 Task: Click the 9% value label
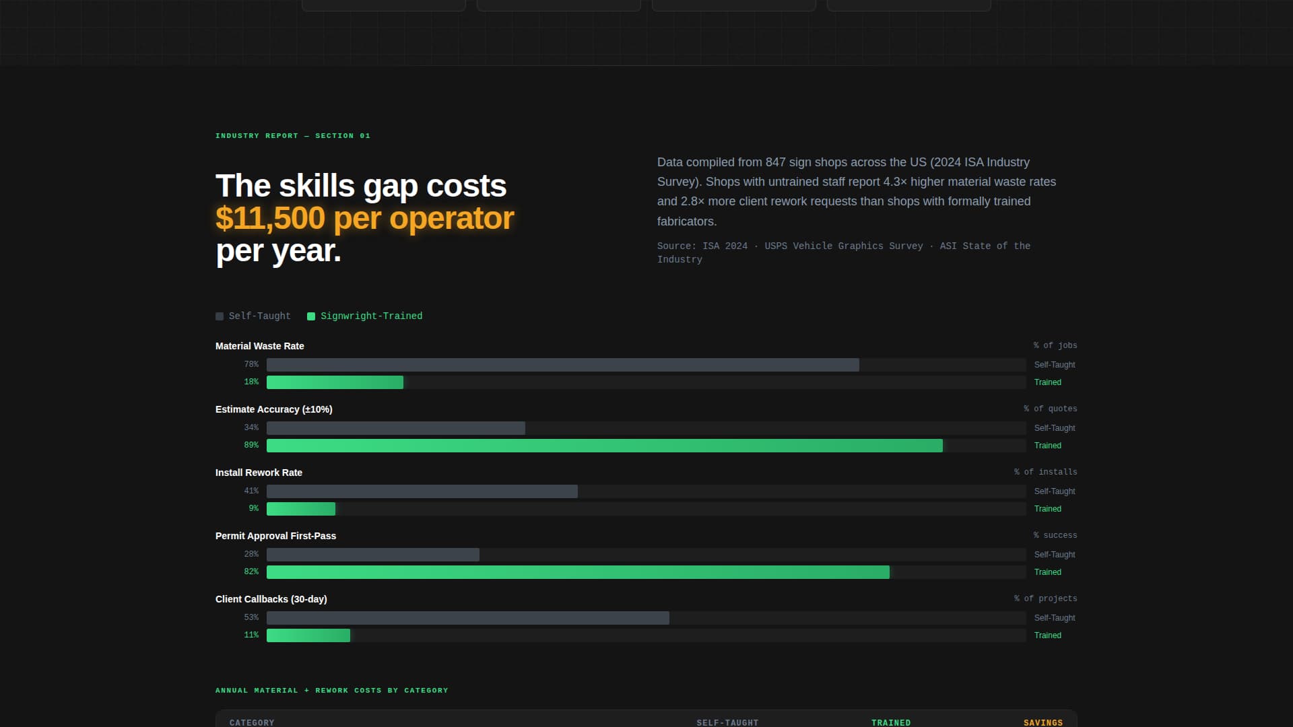click(254, 508)
